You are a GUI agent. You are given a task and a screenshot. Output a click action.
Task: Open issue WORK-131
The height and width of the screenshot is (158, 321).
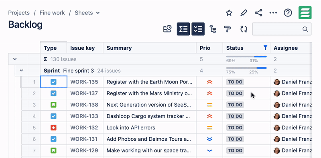pos(84,140)
